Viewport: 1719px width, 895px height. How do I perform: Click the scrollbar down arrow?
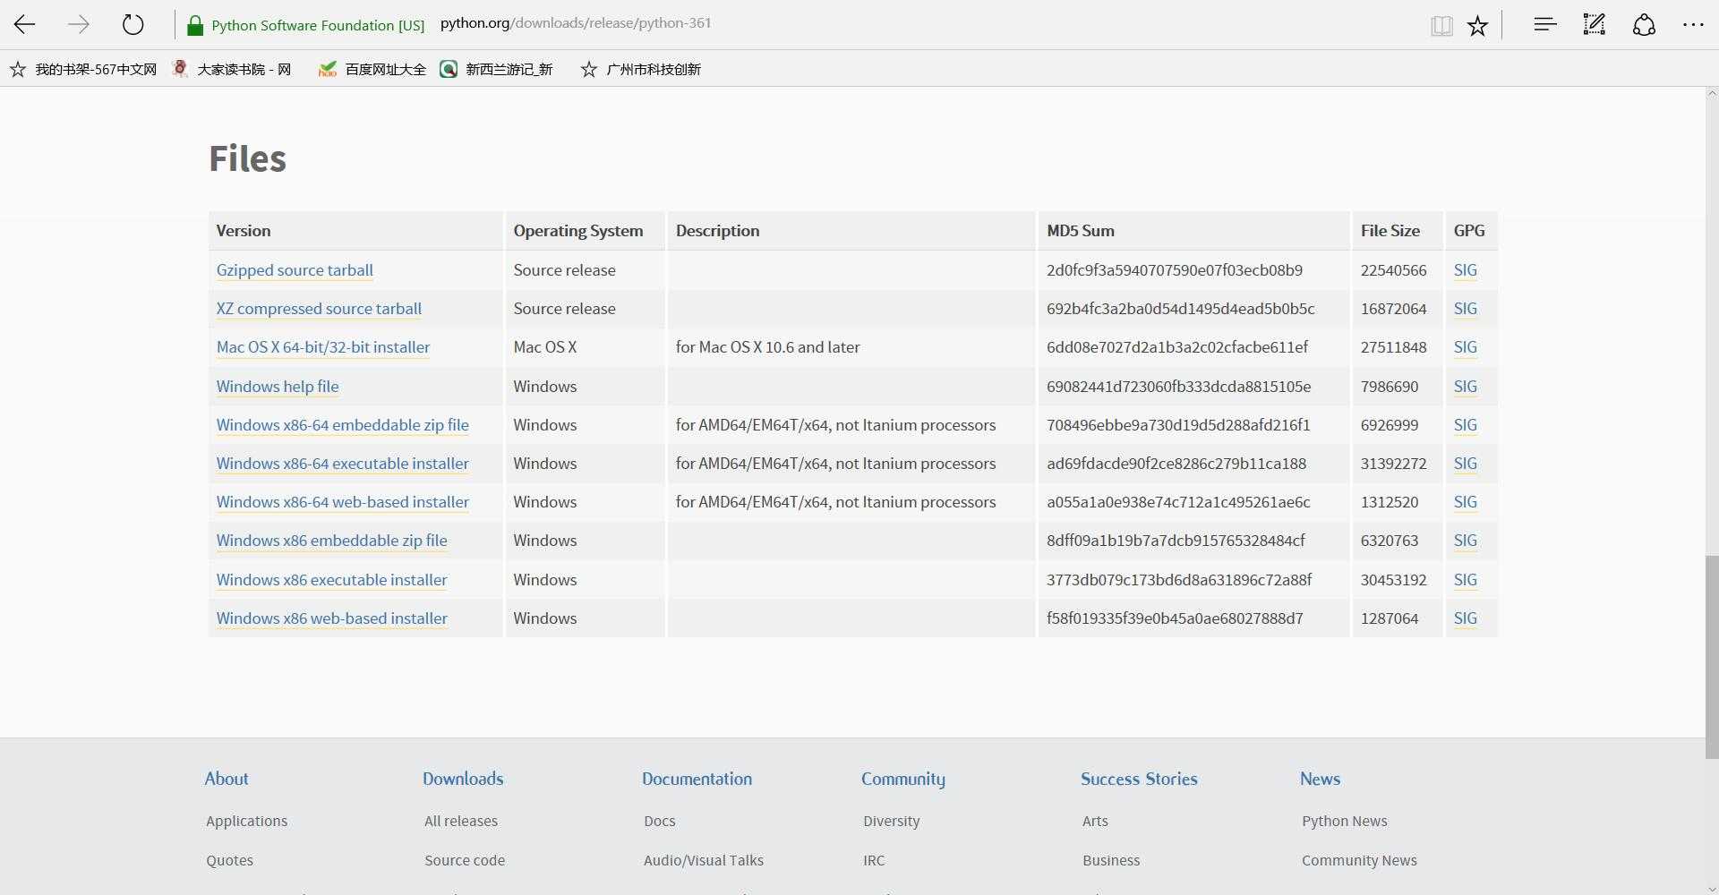pos(1712,889)
